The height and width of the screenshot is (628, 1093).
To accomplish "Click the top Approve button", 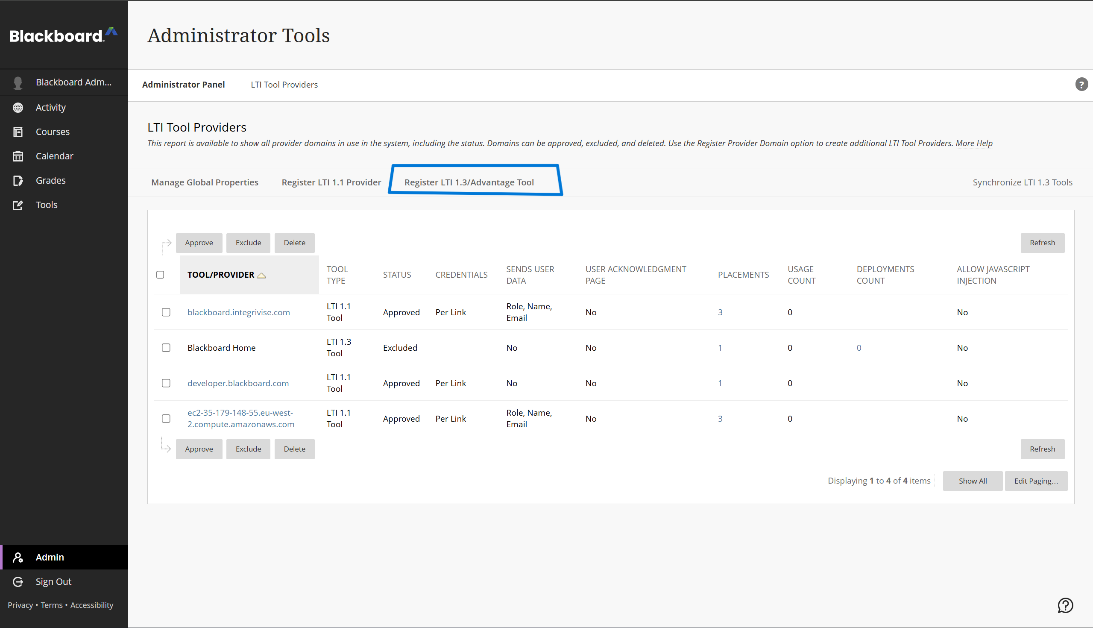I will click(199, 243).
